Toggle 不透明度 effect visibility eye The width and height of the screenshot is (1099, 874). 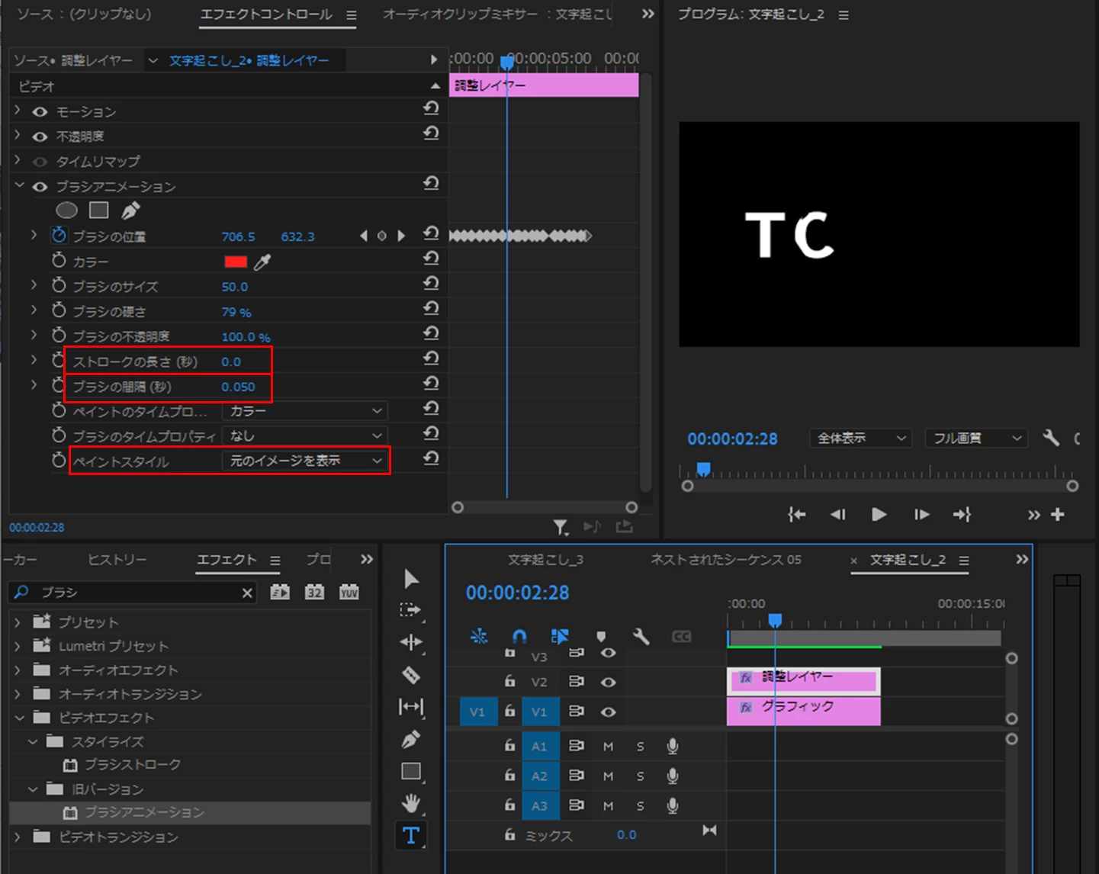coord(40,137)
